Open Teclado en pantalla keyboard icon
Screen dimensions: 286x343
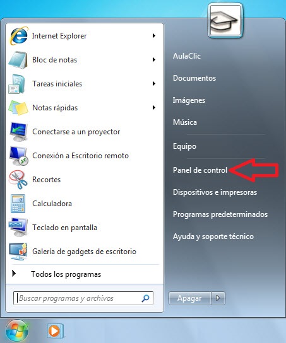coord(18,228)
